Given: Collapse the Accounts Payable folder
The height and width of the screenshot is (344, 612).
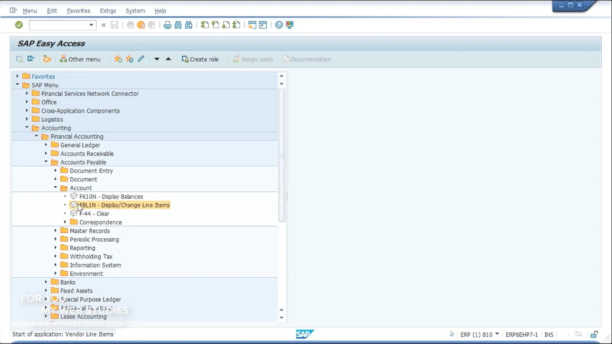Looking at the screenshot, I should 46,162.
